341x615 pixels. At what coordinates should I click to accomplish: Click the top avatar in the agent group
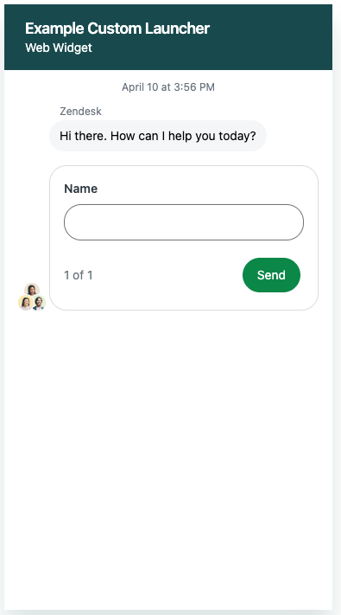(32, 290)
